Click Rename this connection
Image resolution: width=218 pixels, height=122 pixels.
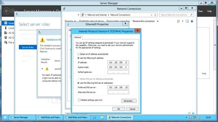coord(144,21)
